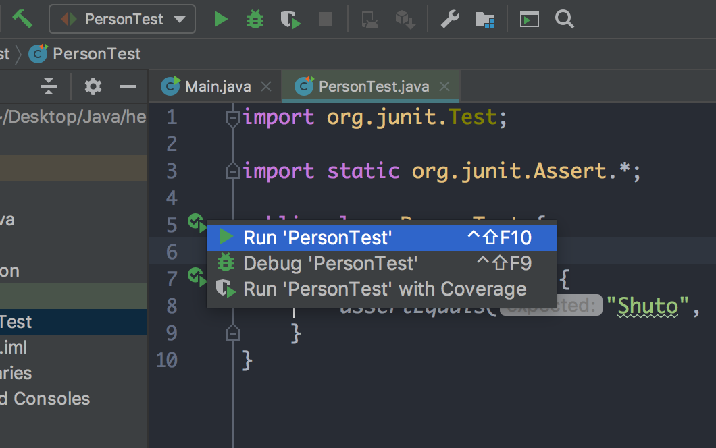Image resolution: width=716 pixels, height=448 pixels.
Task: Collapse the import fold at line 3
Action: pos(233,171)
